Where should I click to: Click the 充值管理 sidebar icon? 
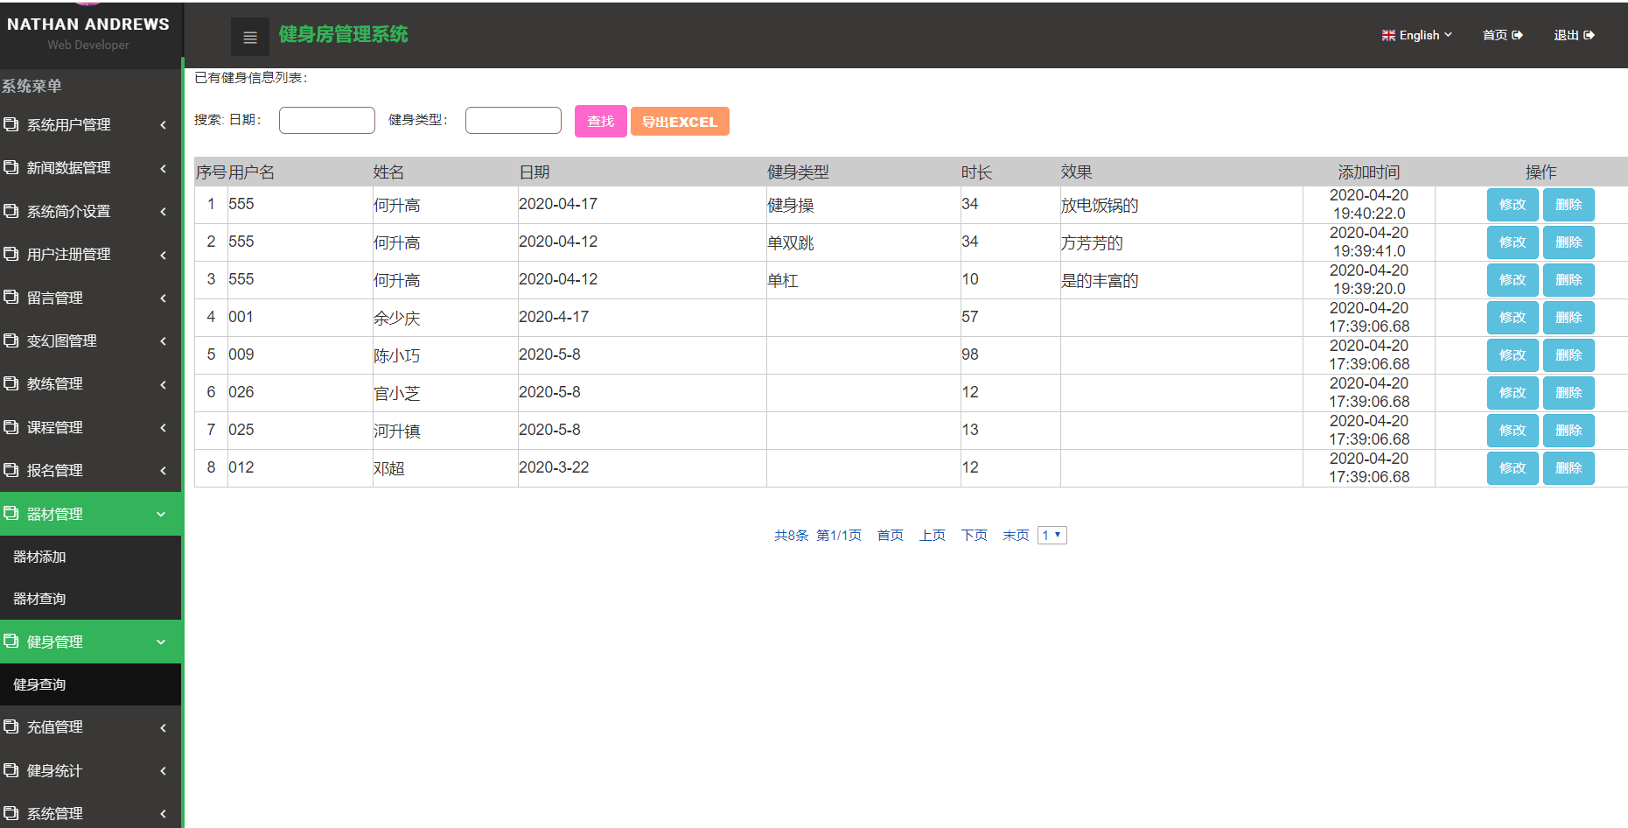tap(11, 726)
